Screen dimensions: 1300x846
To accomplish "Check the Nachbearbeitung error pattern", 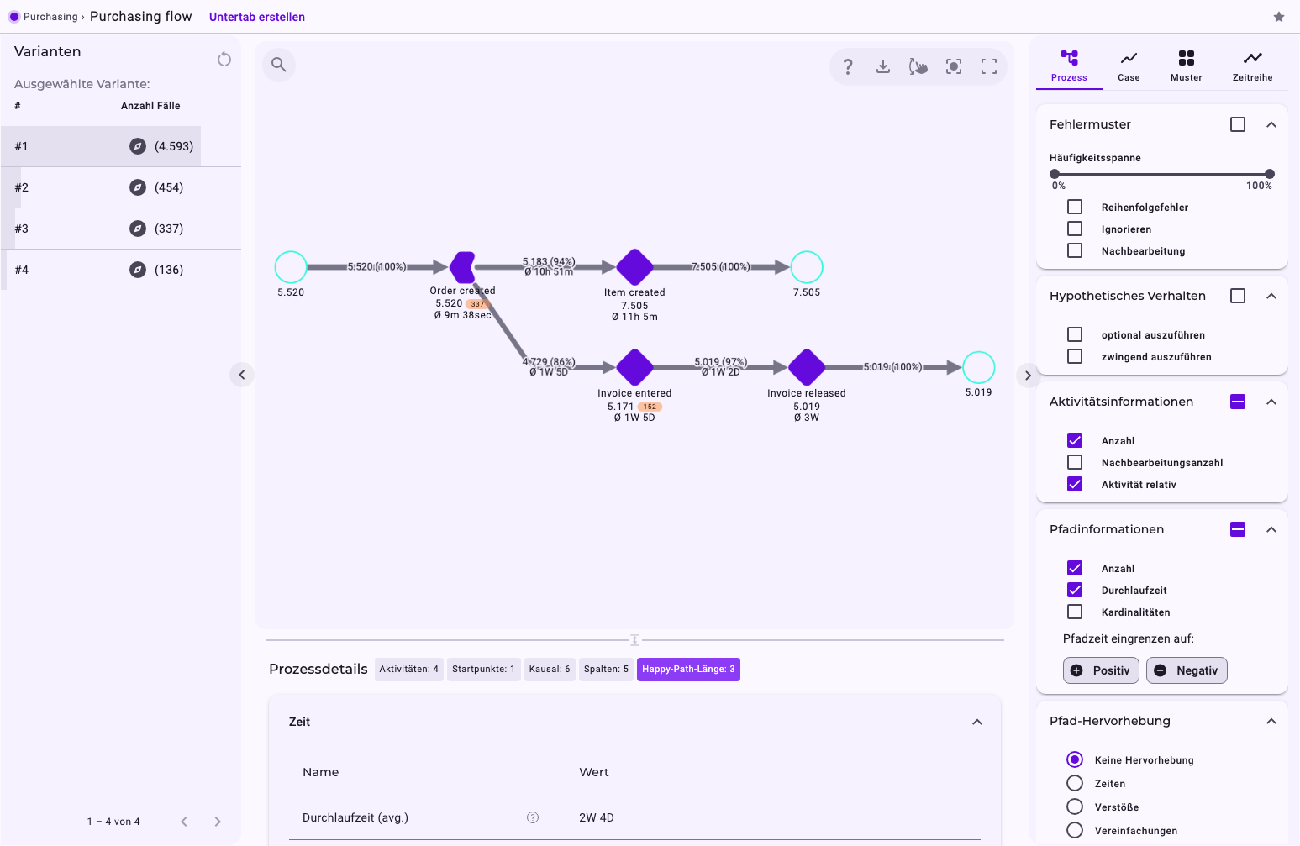I will pos(1075,250).
